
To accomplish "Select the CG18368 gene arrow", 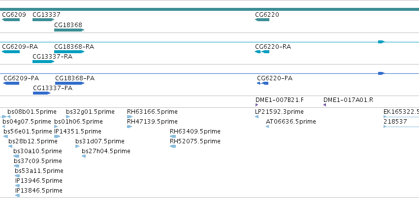I will point(69,30).
